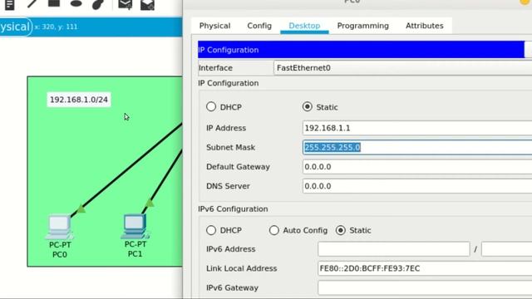Click the DNS Server field
Viewport: 532px width, 299px height.
(417, 186)
